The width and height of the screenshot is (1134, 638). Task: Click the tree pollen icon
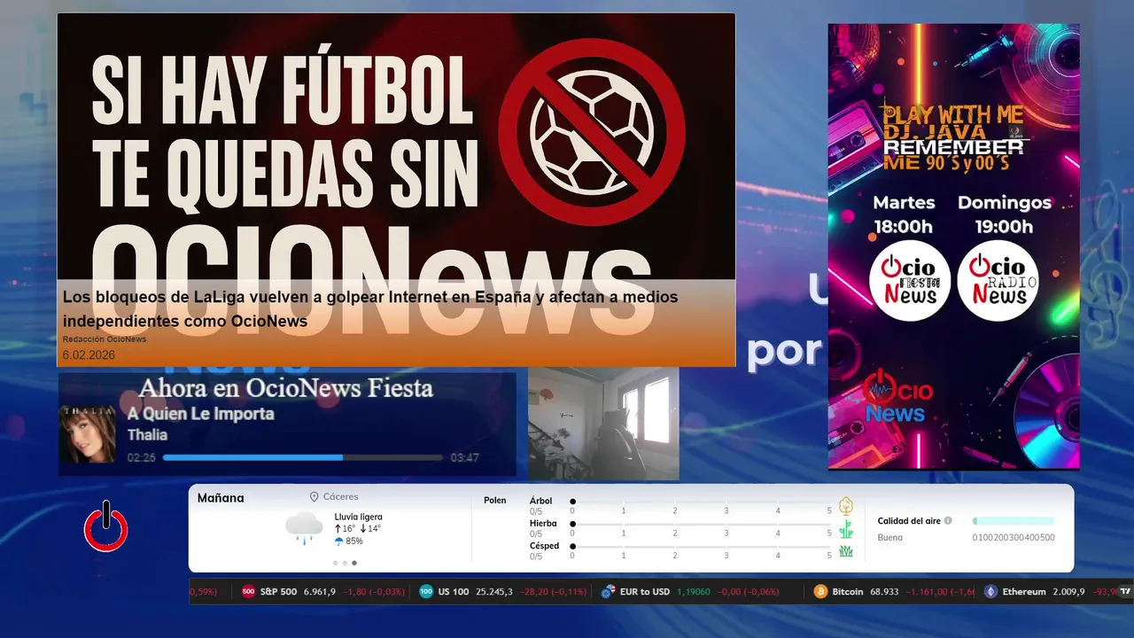pos(846,506)
